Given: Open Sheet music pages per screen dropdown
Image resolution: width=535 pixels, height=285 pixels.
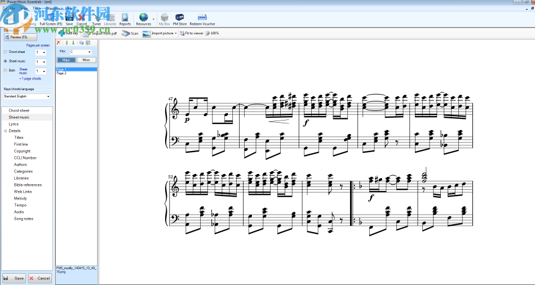Looking at the screenshot, I should coord(44,62).
